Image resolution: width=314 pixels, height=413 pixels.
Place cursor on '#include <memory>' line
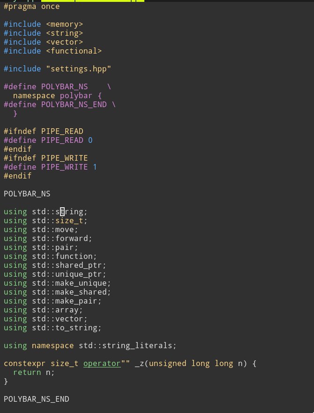tap(44, 24)
